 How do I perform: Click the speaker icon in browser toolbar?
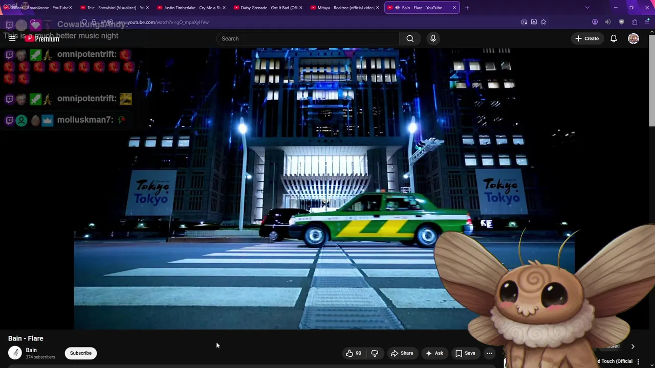click(608, 22)
